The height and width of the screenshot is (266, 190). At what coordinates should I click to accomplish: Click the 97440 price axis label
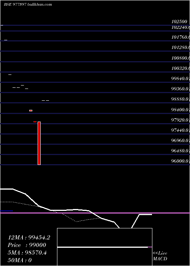point(180,130)
